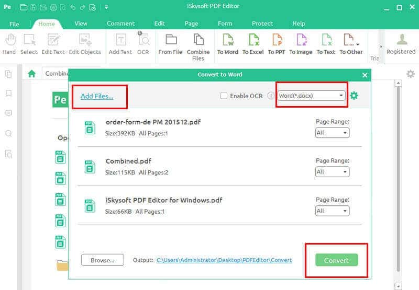Click the OCR info icon

point(270,96)
